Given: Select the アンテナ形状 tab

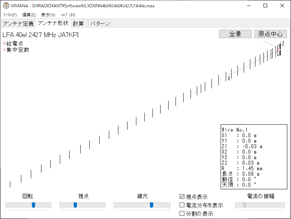Looking at the screenshot, I should point(53,23).
